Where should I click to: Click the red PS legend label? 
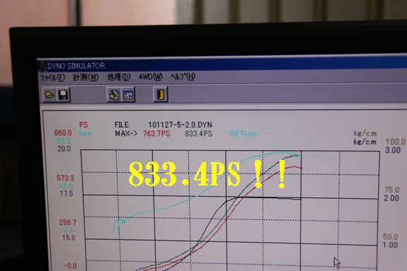(x=84, y=125)
